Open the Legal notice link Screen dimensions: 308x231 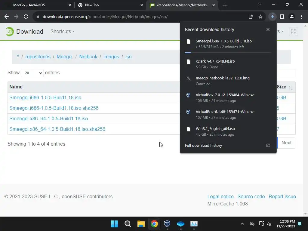(x=220, y=197)
